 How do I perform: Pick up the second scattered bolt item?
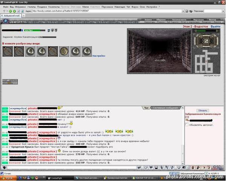[19, 51]
